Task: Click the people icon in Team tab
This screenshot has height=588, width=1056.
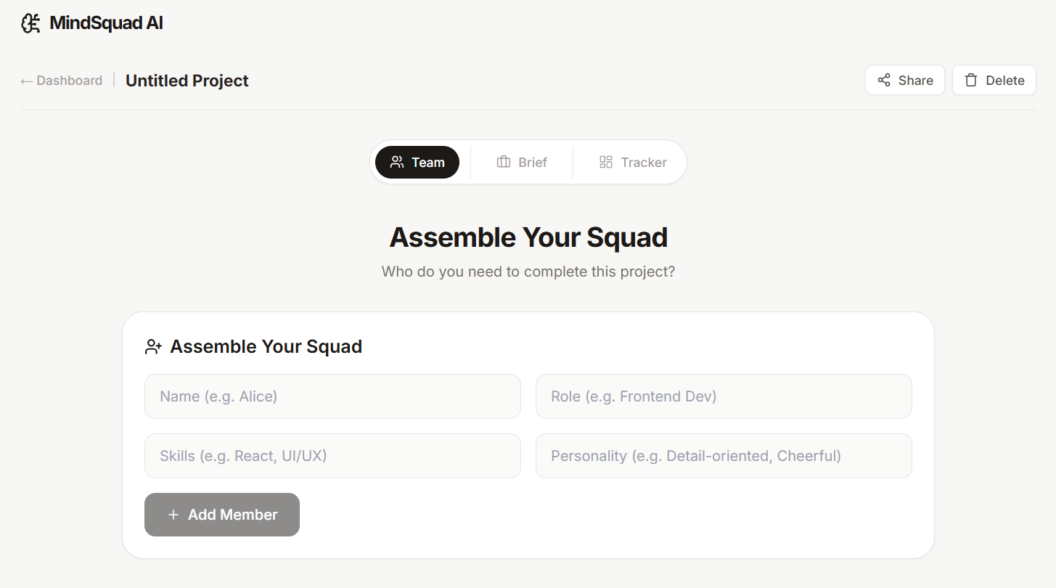Action: click(x=397, y=163)
